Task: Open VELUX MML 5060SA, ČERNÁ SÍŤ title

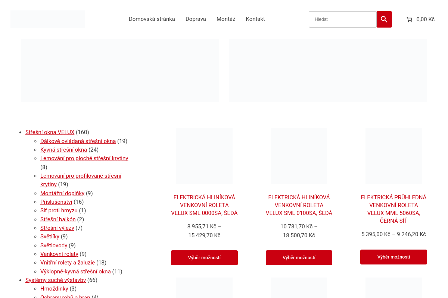Action: point(393,209)
